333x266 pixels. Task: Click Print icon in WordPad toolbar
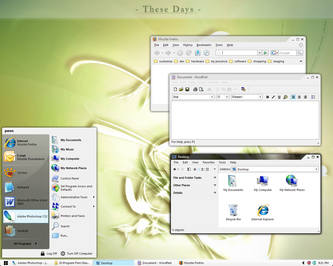click(x=195, y=89)
